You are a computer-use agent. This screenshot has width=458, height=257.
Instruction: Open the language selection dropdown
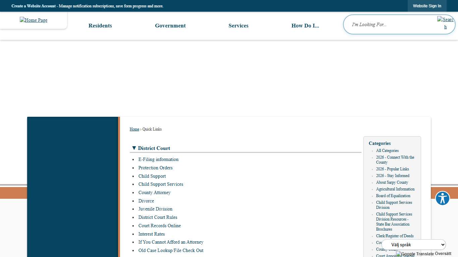click(x=413, y=245)
